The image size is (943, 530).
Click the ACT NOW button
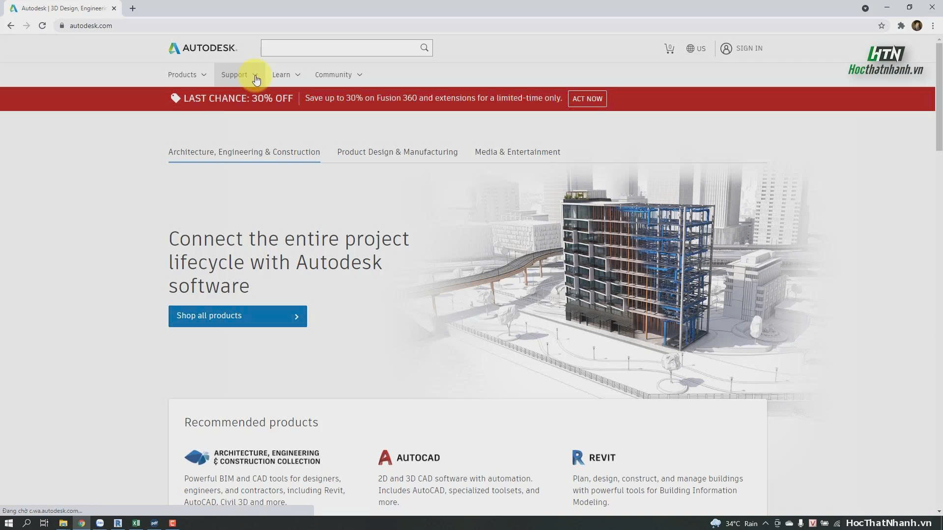pos(587,99)
